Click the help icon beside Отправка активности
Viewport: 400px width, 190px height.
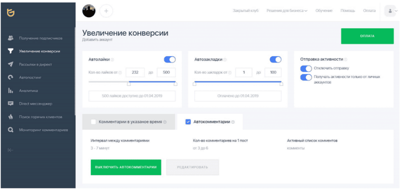click(345, 59)
